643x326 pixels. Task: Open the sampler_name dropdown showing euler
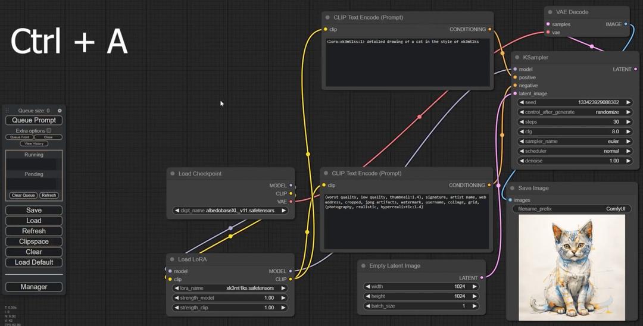[575, 142]
